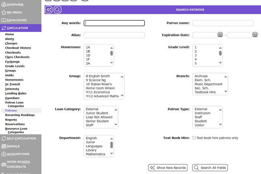Open the Overview menu section
261x174 pixels.
pyautogui.click(x=15, y=5)
